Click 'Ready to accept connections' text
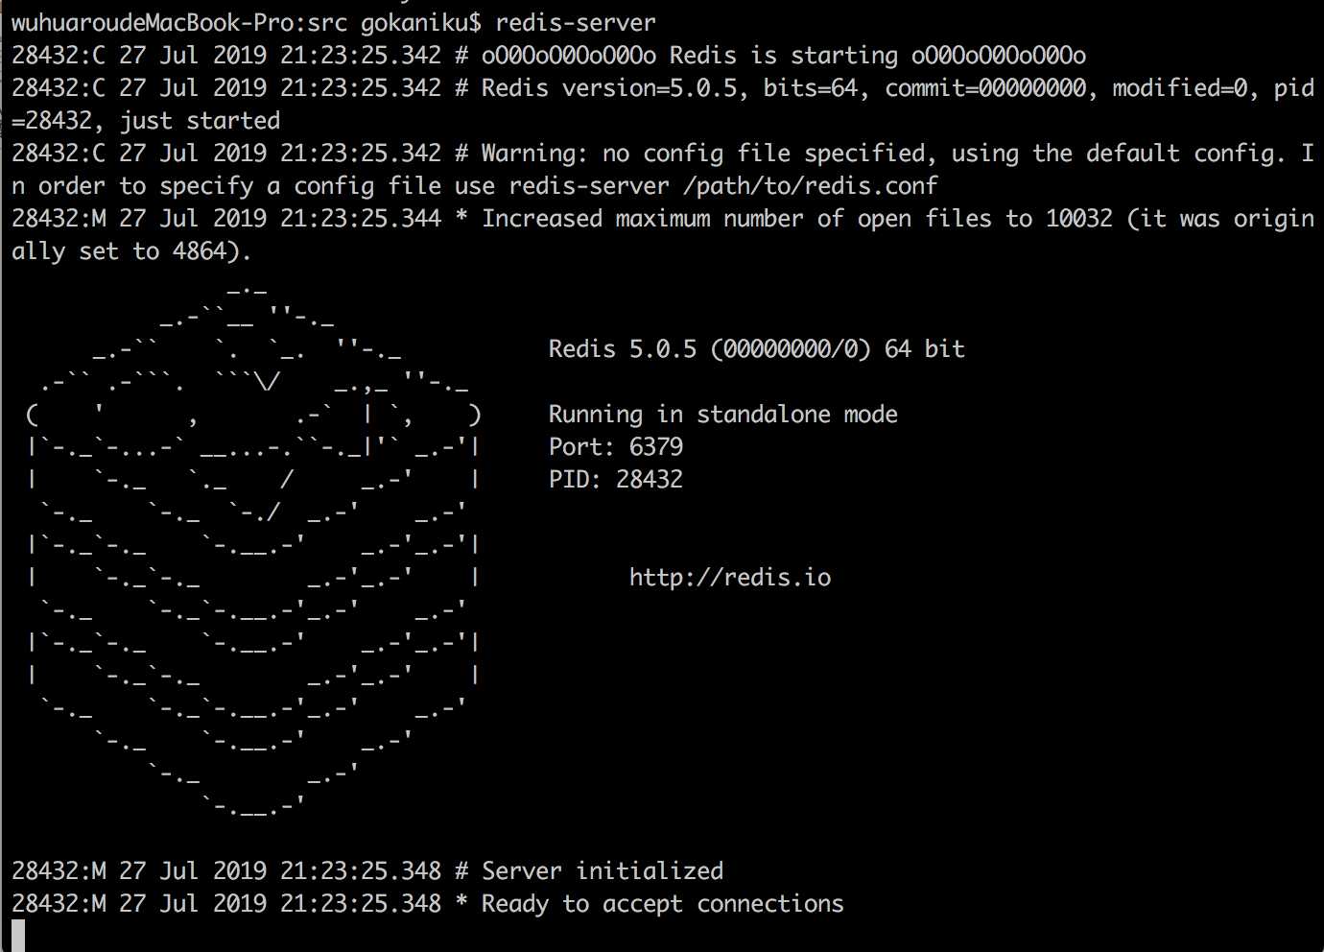The image size is (1324, 952). (x=662, y=903)
